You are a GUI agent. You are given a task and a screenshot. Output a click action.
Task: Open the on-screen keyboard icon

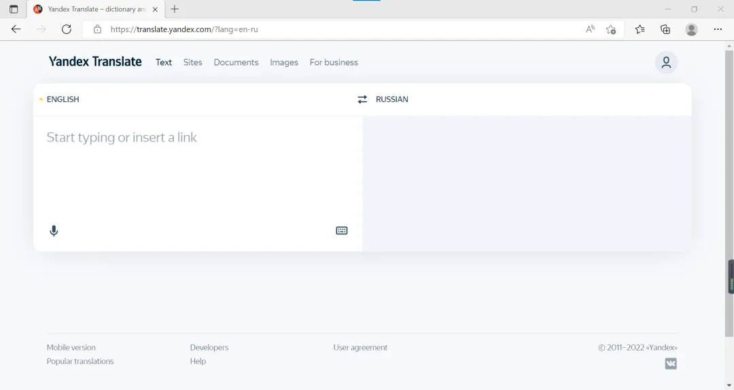(x=342, y=230)
